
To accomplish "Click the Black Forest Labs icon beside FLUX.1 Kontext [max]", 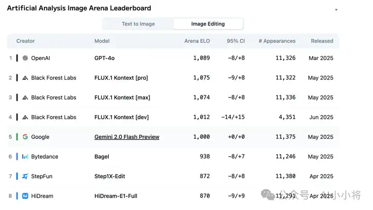I will (x=25, y=97).
